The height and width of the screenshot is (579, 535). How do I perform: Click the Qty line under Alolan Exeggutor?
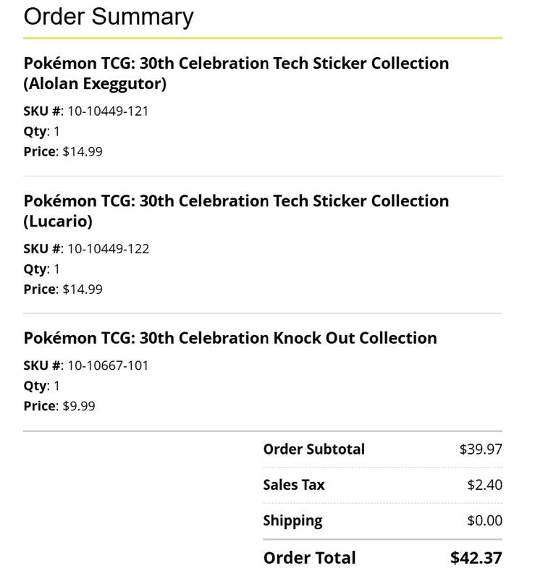click(41, 132)
